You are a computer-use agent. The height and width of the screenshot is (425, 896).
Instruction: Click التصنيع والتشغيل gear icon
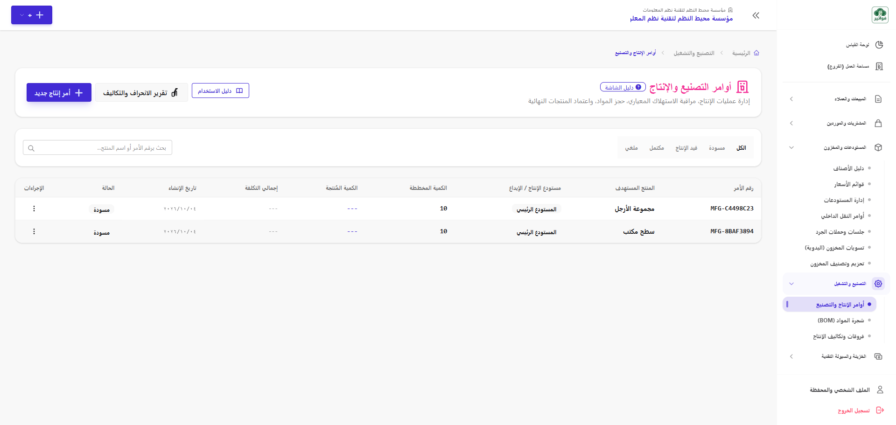878,284
